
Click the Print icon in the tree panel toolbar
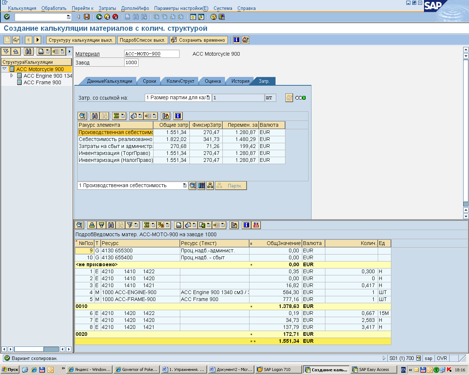coord(41,51)
